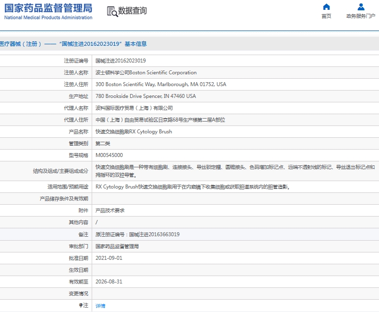Click the 适用范围/预期用途 label
The width and height of the screenshot is (379, 312).
(x=68, y=187)
